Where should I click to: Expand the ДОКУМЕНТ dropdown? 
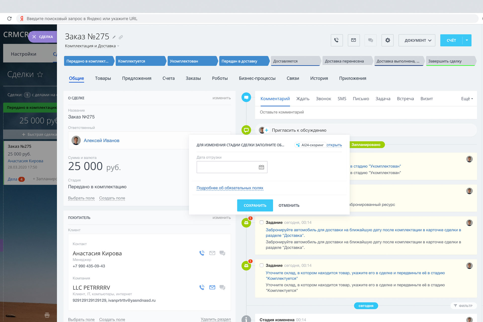coord(417,40)
